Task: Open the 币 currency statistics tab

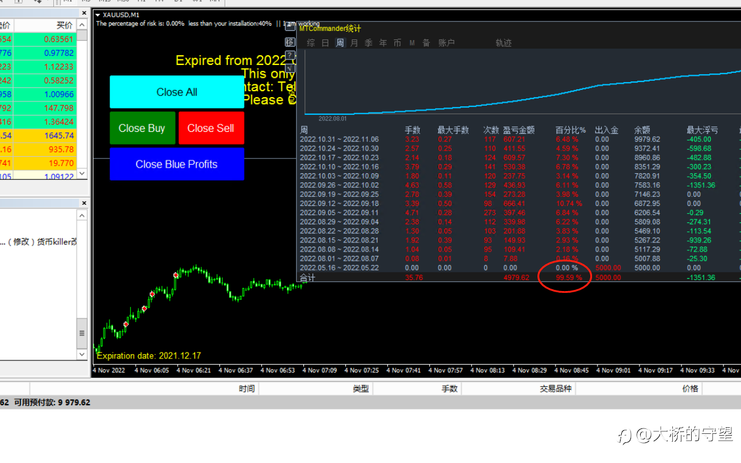Action: pyautogui.click(x=398, y=43)
